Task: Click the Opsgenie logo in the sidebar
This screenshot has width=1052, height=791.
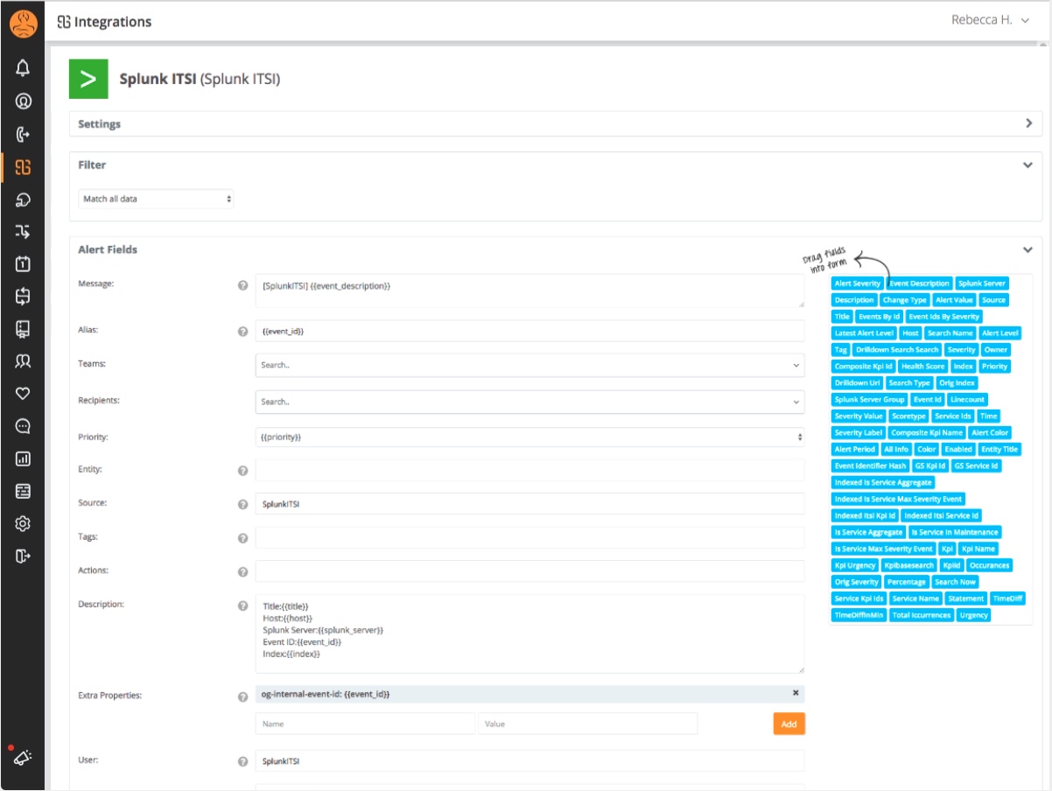Action: coord(24,24)
